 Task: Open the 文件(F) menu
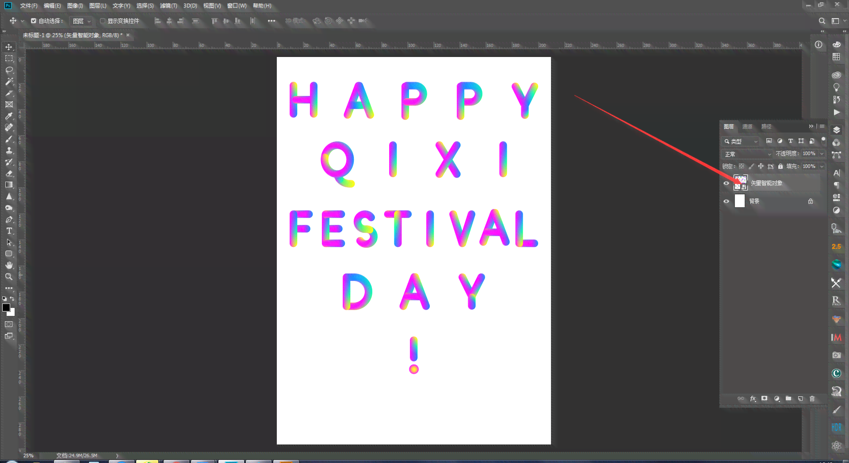29,6
